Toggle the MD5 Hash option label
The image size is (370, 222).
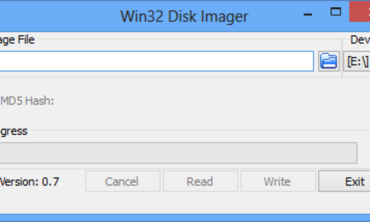[x=27, y=101]
